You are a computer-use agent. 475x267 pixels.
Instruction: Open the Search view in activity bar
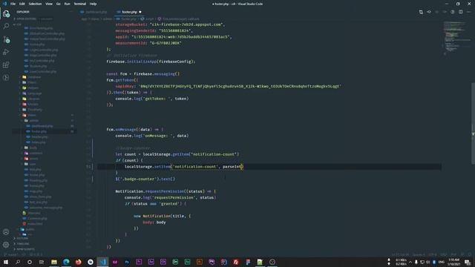click(x=6, y=27)
